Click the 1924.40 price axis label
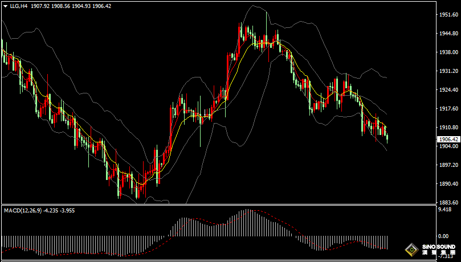The width and height of the screenshot is (461, 262). 447,90
